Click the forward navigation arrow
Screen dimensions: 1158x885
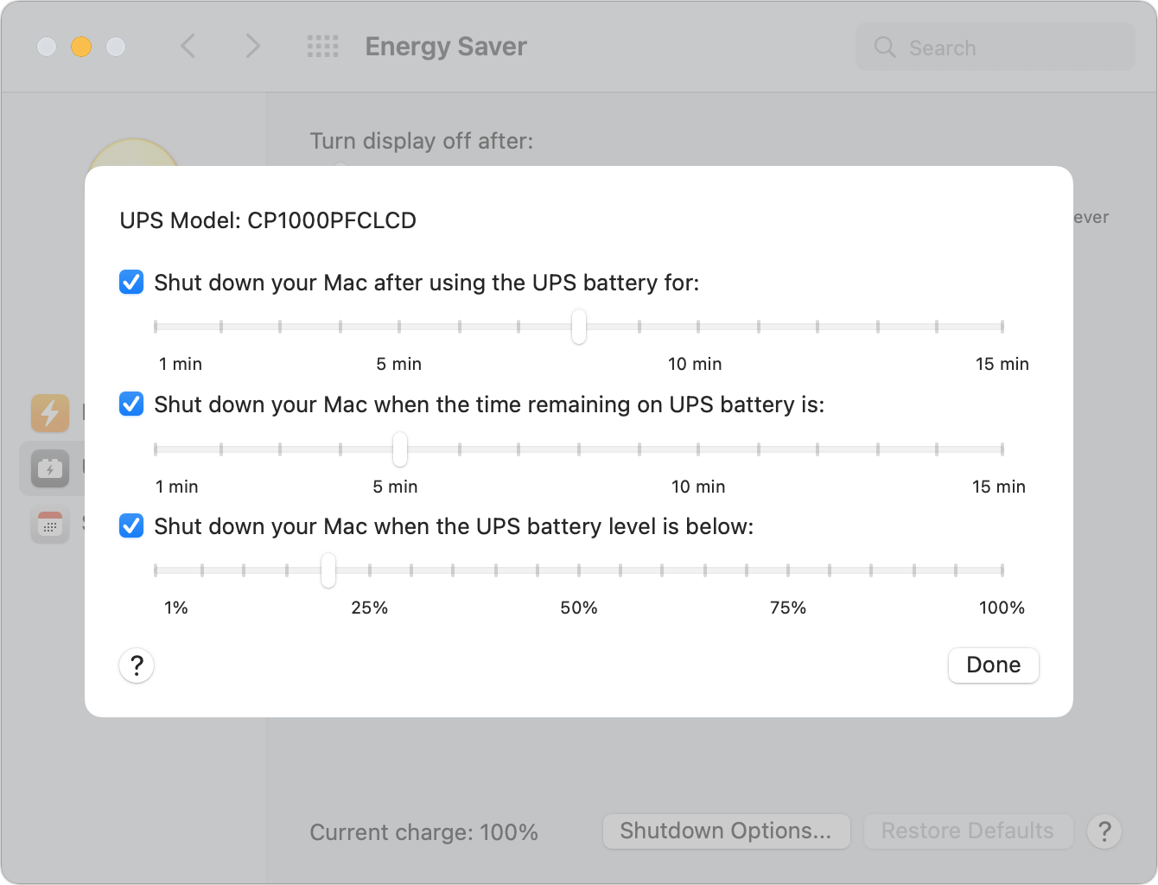[x=251, y=47]
